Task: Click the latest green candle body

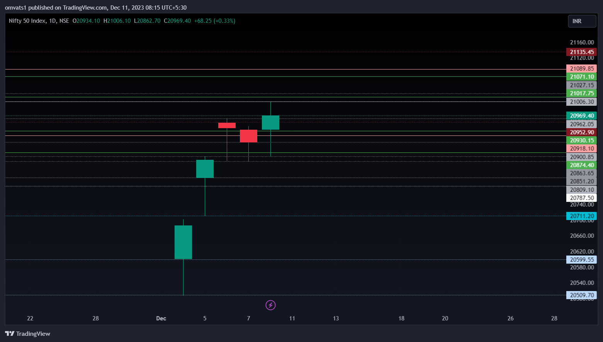Action: click(x=270, y=122)
